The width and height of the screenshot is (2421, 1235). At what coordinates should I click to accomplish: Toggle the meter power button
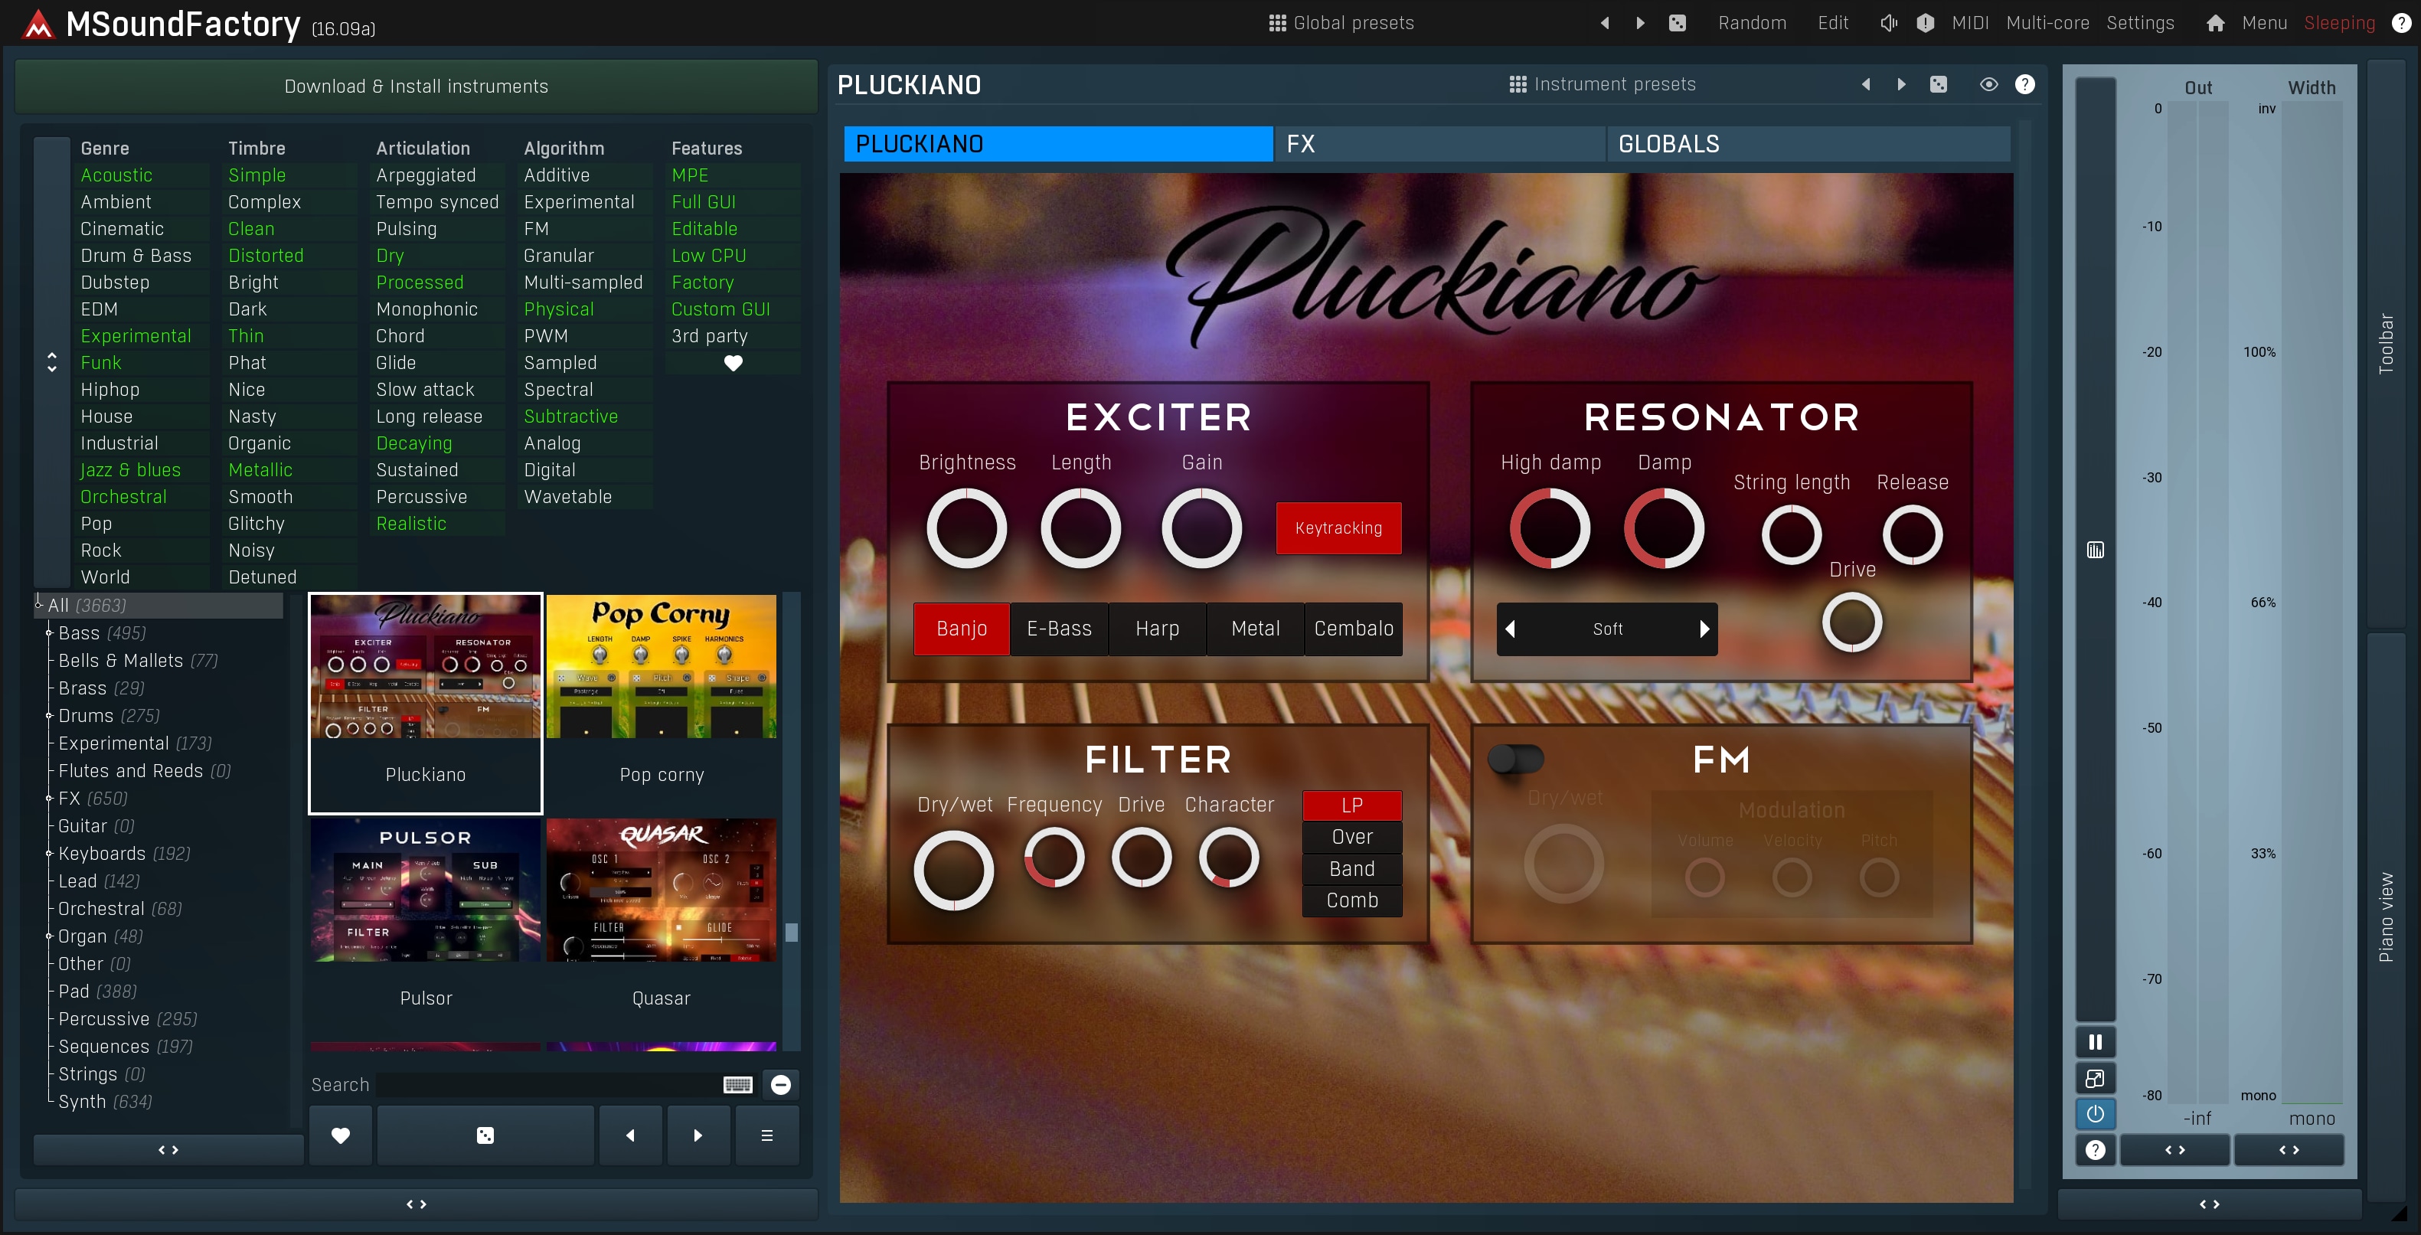pyautogui.click(x=2096, y=1114)
